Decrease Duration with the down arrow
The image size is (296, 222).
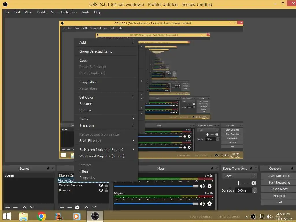(x=254, y=192)
